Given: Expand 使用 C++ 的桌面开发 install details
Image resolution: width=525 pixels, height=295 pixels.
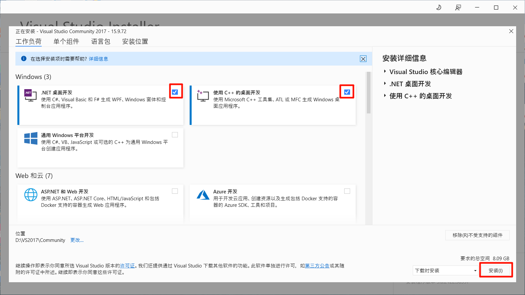Looking at the screenshot, I should click(385, 96).
